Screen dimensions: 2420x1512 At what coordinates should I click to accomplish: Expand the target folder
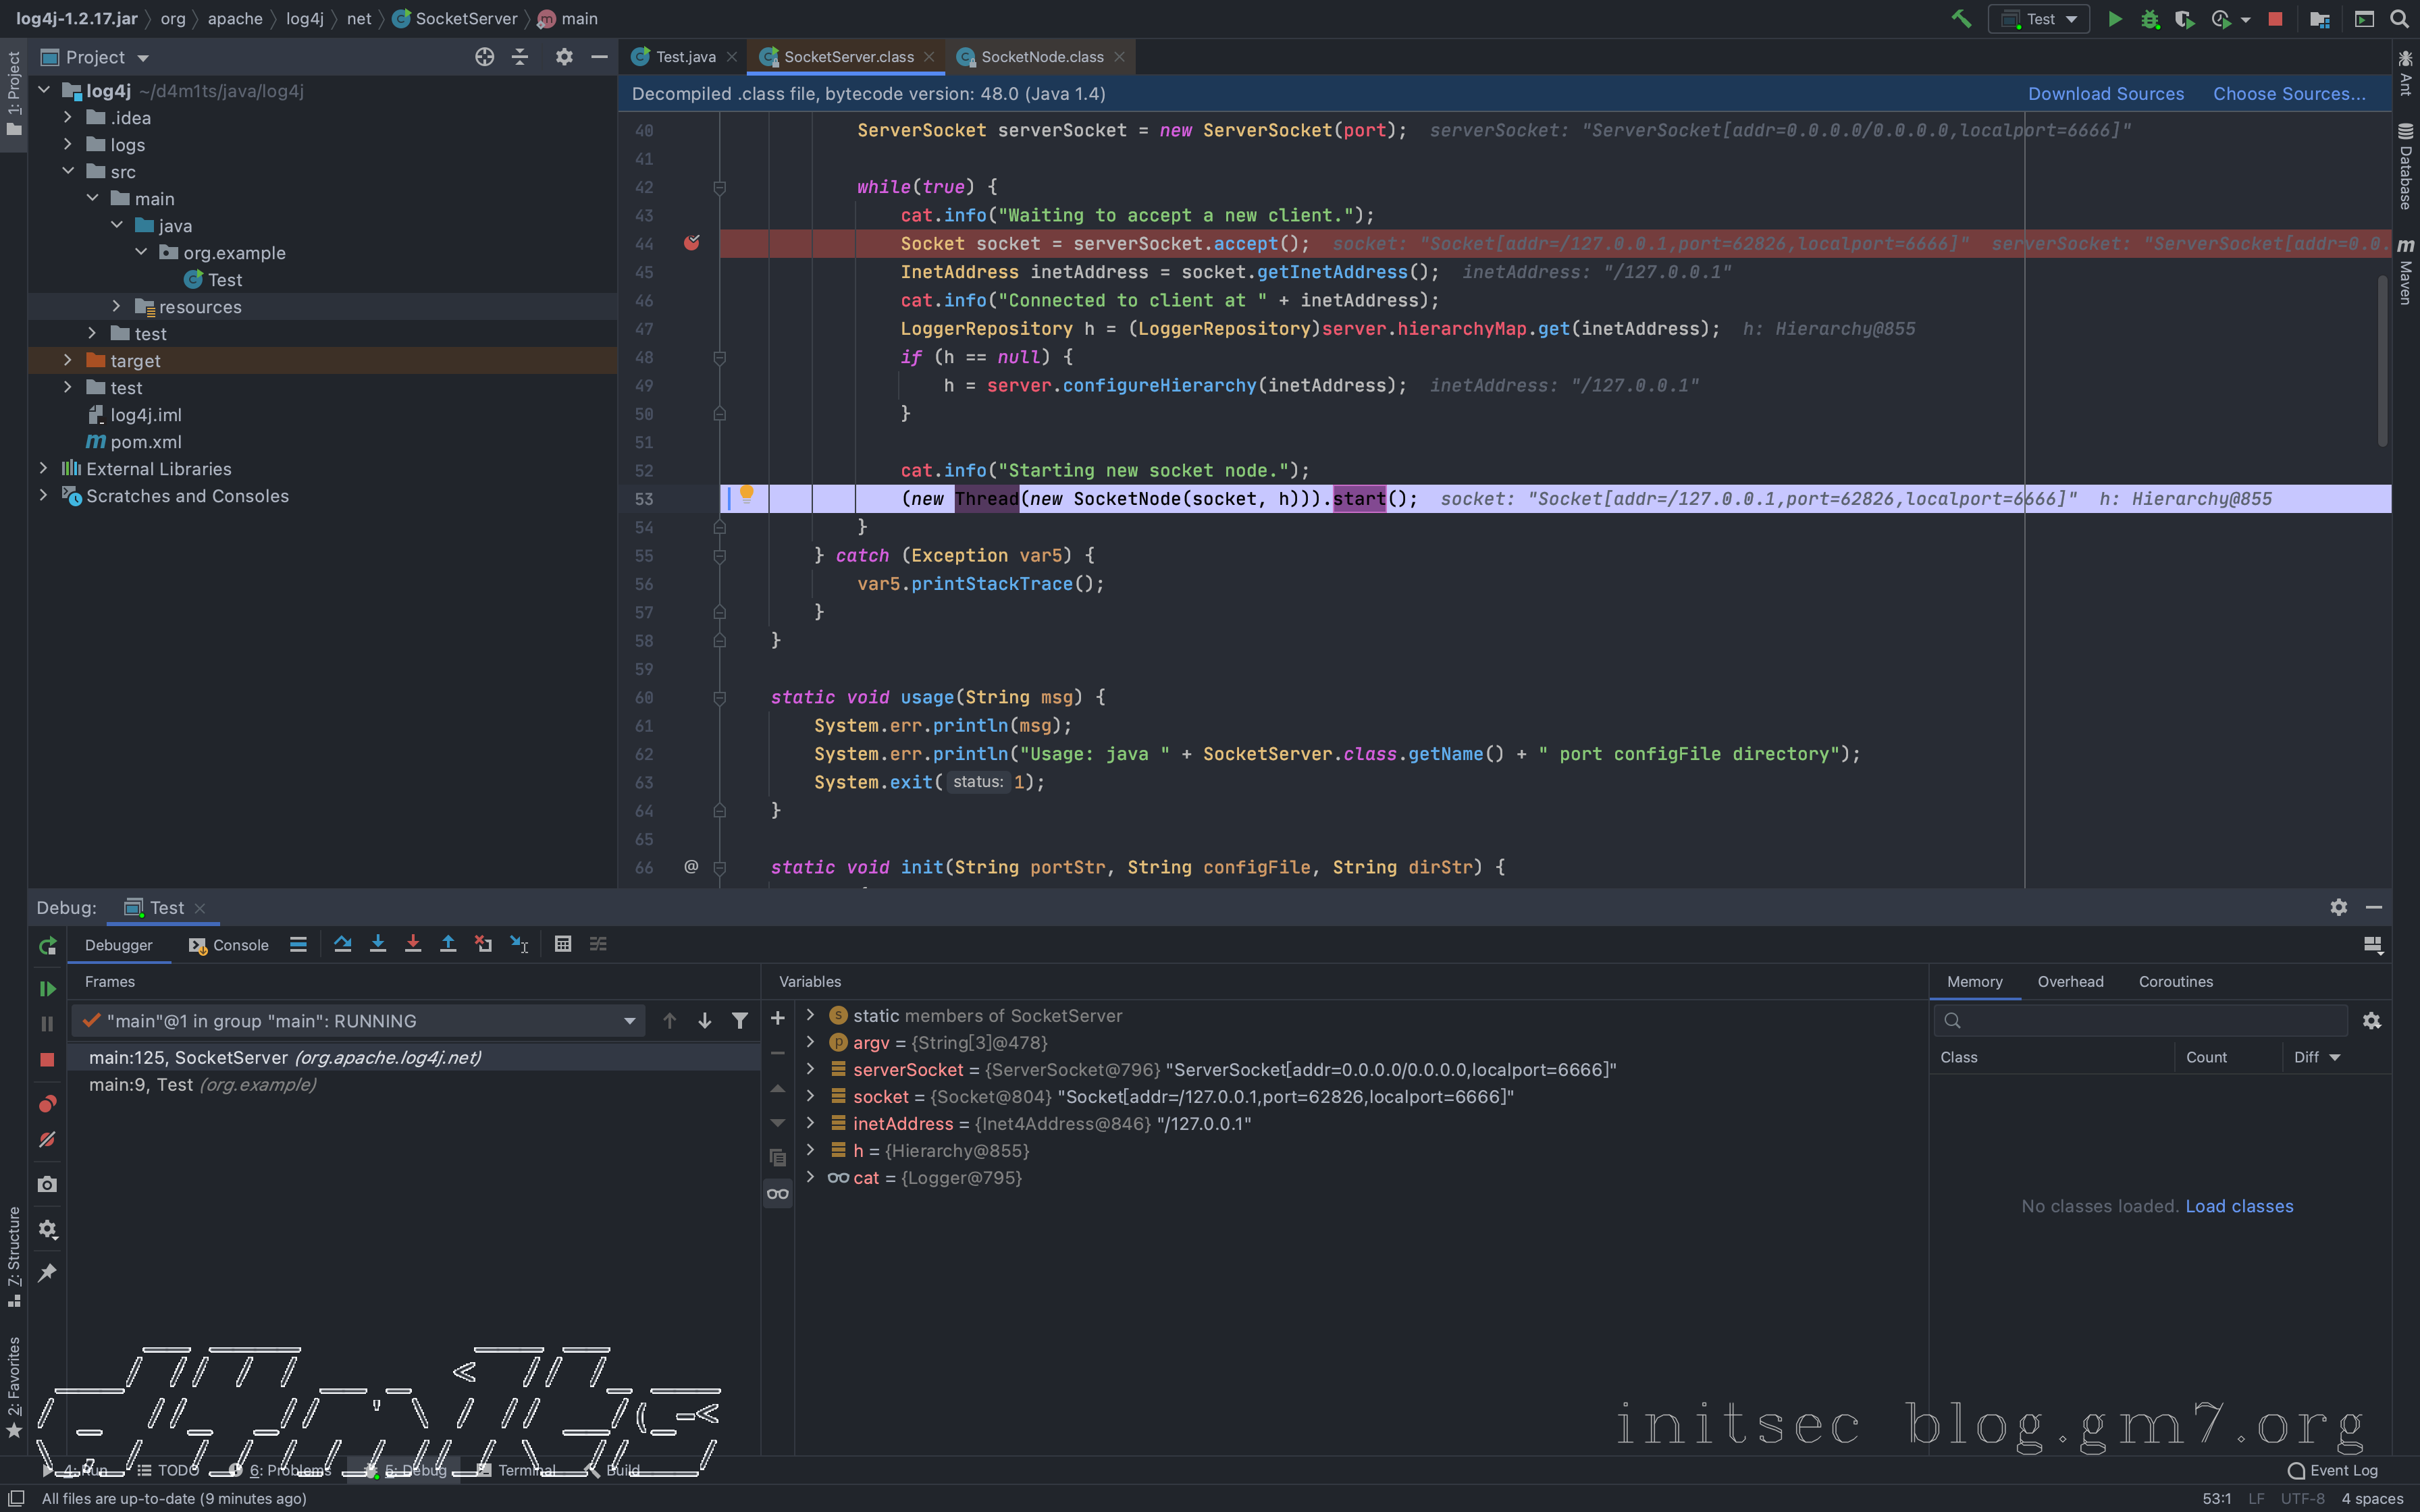[68, 360]
